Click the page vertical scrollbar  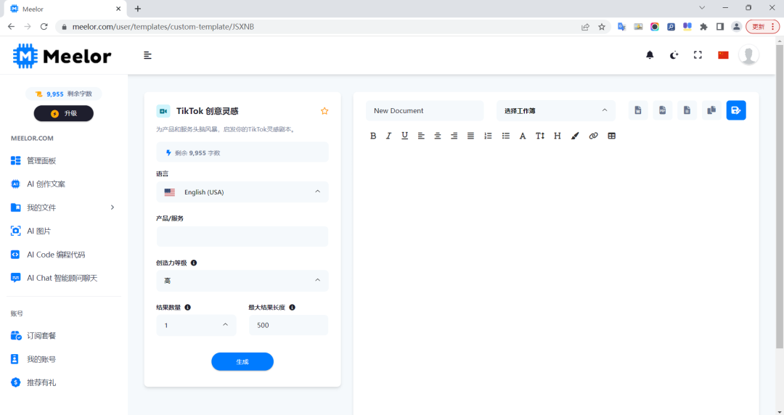pyautogui.click(x=780, y=197)
